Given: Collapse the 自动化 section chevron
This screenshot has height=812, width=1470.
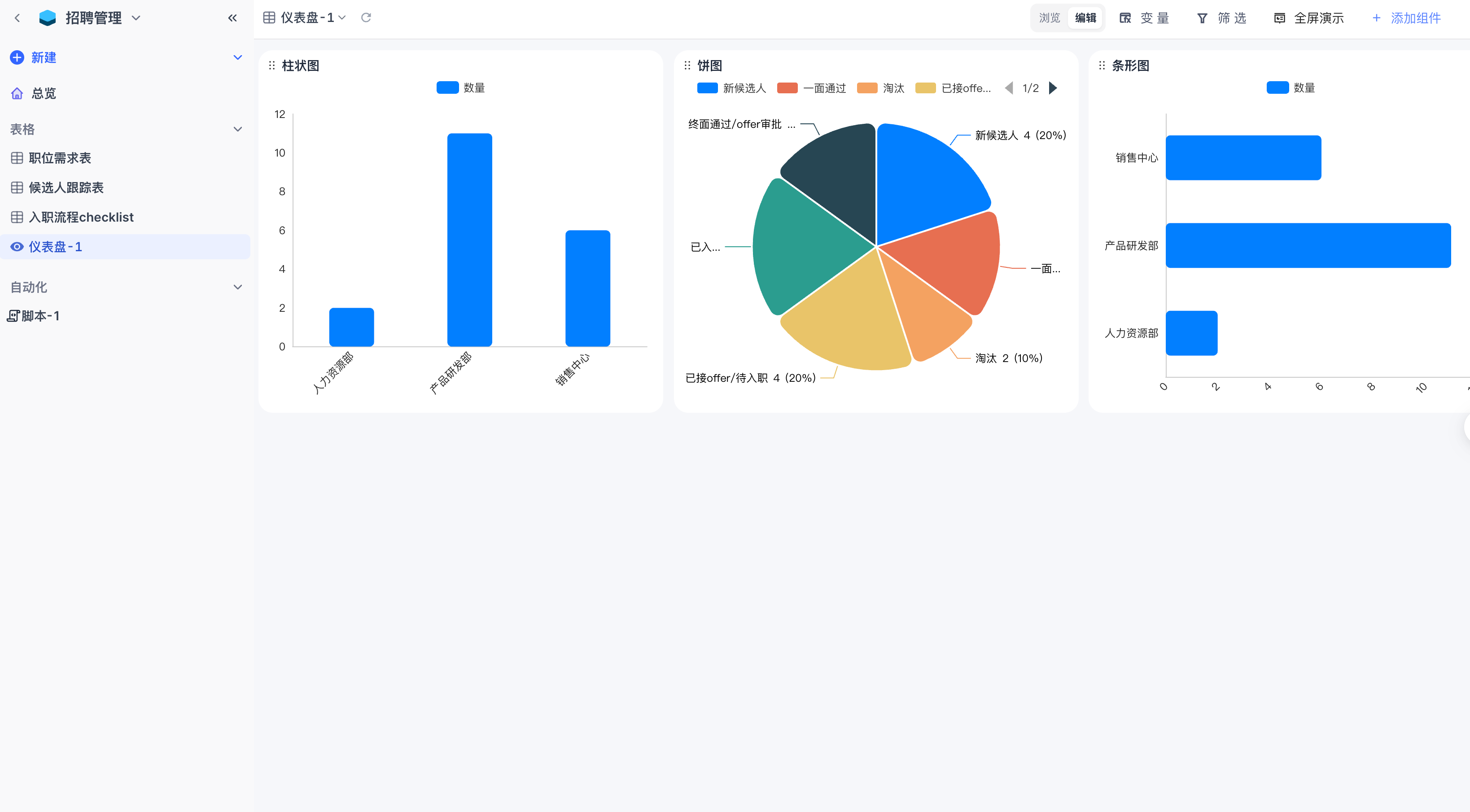Looking at the screenshot, I should (x=238, y=287).
